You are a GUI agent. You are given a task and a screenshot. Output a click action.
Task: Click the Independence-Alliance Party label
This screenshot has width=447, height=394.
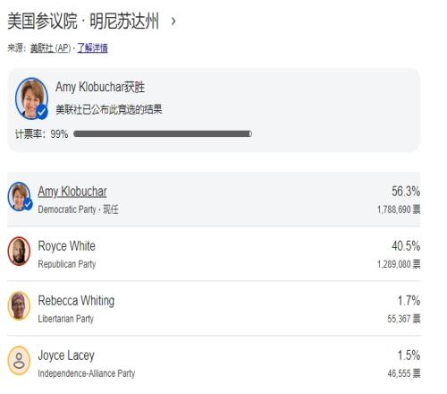tap(87, 373)
